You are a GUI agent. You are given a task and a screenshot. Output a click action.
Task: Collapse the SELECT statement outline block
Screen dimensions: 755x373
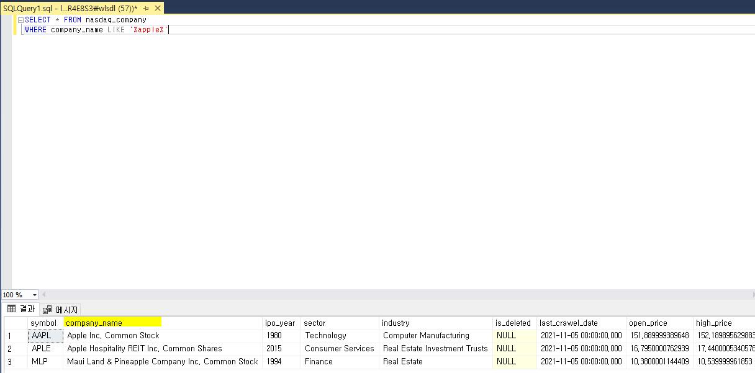pos(20,20)
